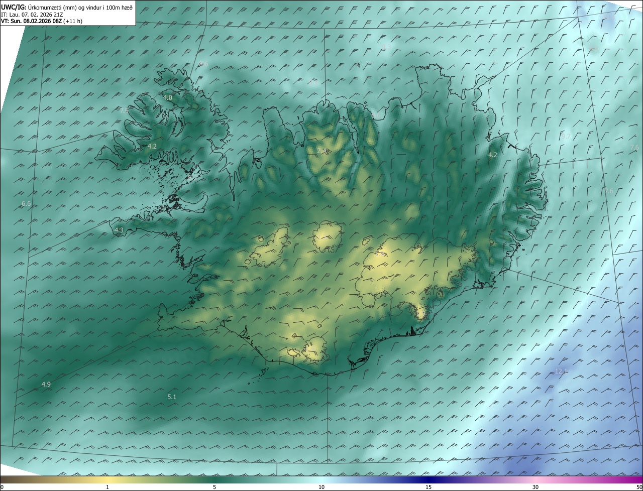Viewport: 643px width, 491px height.
Task: Click the colorbar tick label "30"
Action: pyautogui.click(x=535, y=487)
